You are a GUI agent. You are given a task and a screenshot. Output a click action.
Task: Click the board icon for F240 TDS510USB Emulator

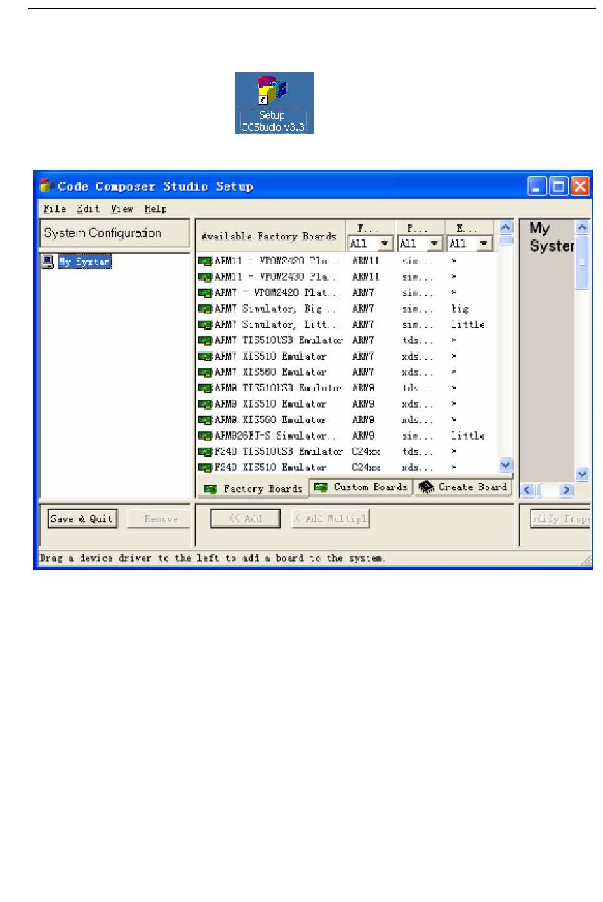click(x=205, y=452)
